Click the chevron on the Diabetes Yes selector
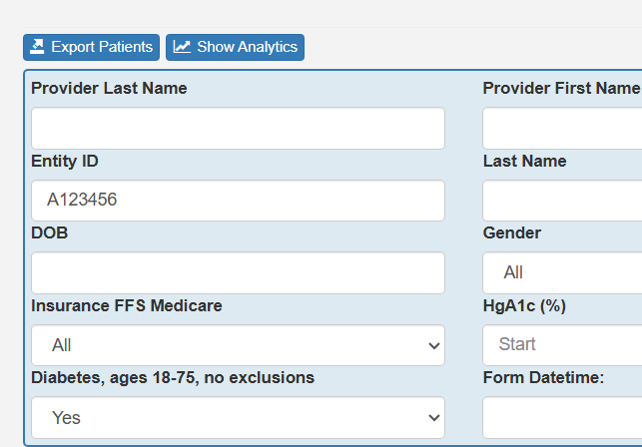The height and width of the screenshot is (447, 642). (x=433, y=417)
